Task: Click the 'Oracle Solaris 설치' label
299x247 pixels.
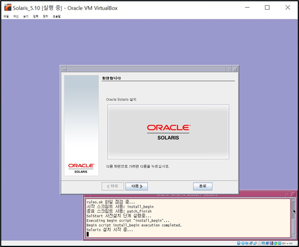Action: 121,99
